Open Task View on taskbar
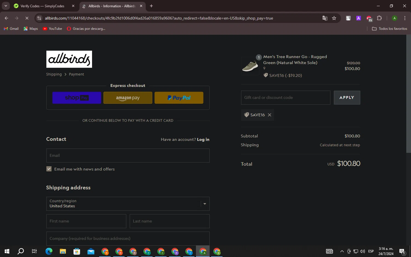The width and height of the screenshot is (411, 257). click(34, 251)
